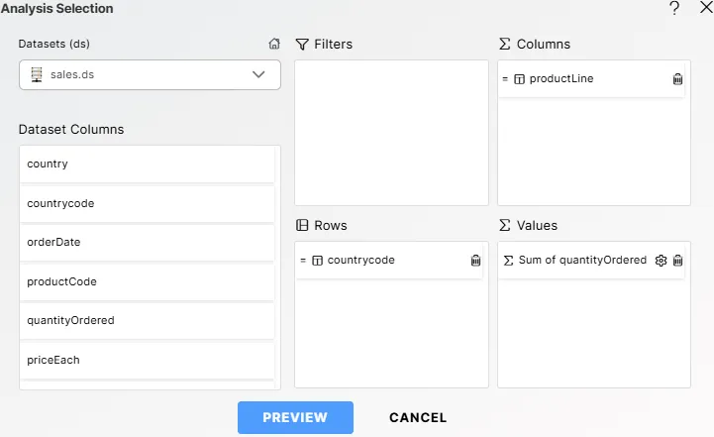Click the drag handle on productLine
This screenshot has width=714, height=437.
pos(505,79)
